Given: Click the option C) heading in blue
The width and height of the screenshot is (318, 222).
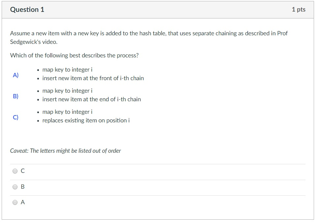Looking at the screenshot, I should tap(15, 117).
